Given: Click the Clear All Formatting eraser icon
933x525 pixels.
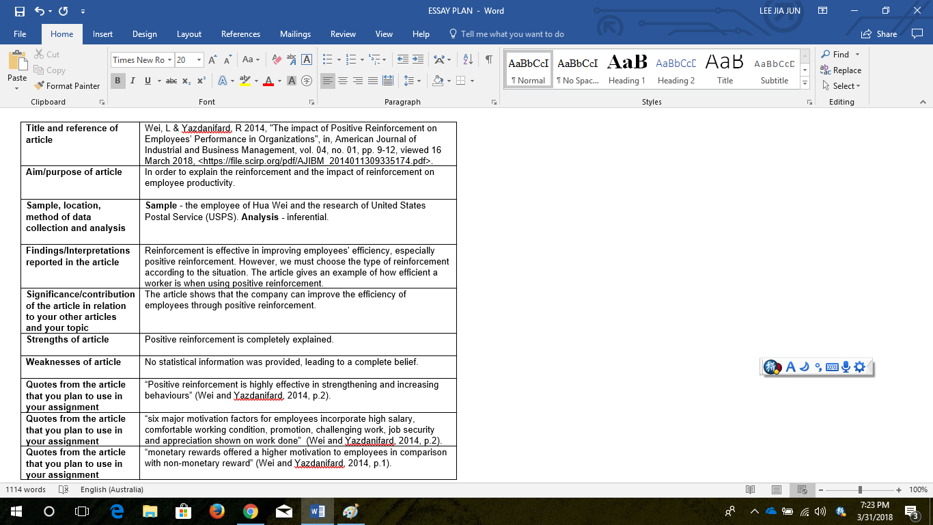Looking at the screenshot, I should point(277,59).
